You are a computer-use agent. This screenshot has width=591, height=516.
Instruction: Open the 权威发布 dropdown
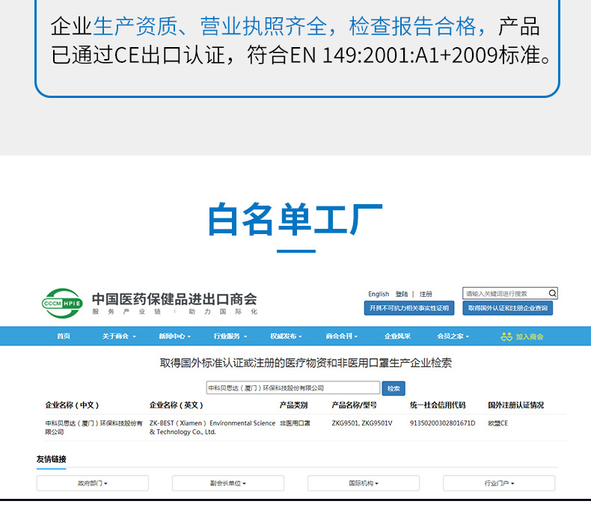pos(286,336)
